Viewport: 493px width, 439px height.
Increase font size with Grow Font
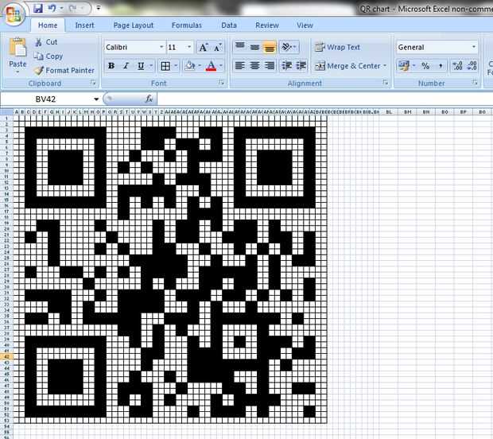[203, 48]
